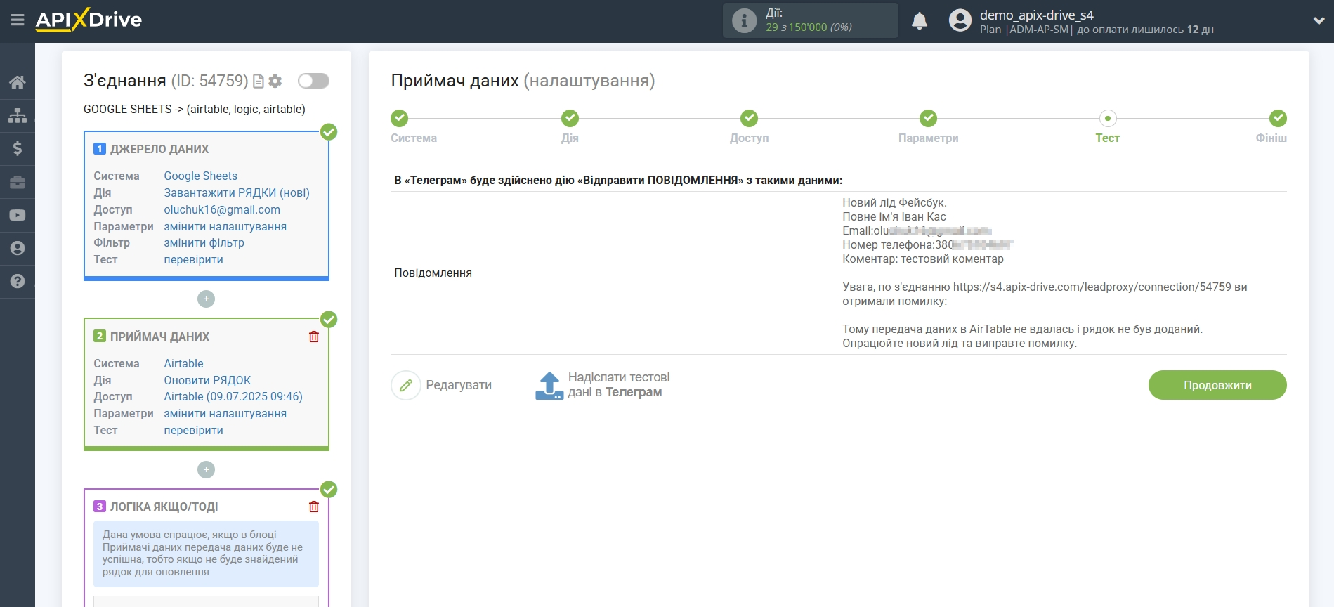This screenshot has height=607, width=1334.
Task: Open oluchuk16@gmail.com access link
Action: pos(222,209)
